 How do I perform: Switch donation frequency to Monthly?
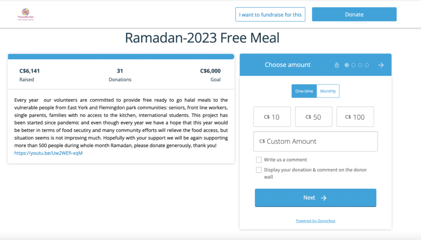point(328,91)
